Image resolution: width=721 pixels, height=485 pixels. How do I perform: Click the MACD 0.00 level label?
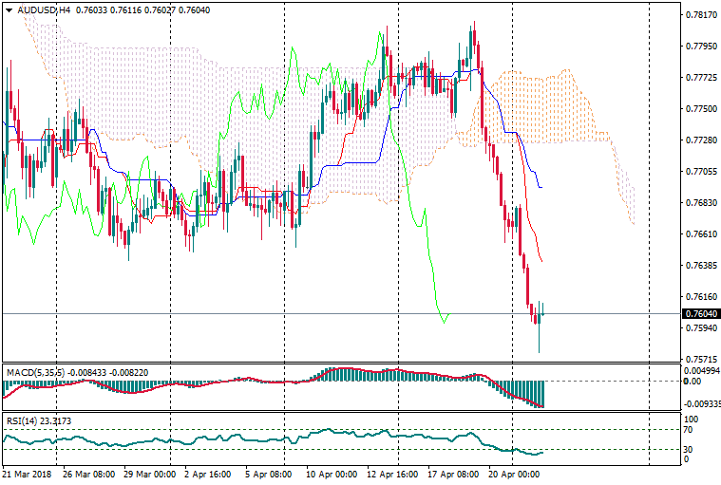pyautogui.click(x=693, y=382)
